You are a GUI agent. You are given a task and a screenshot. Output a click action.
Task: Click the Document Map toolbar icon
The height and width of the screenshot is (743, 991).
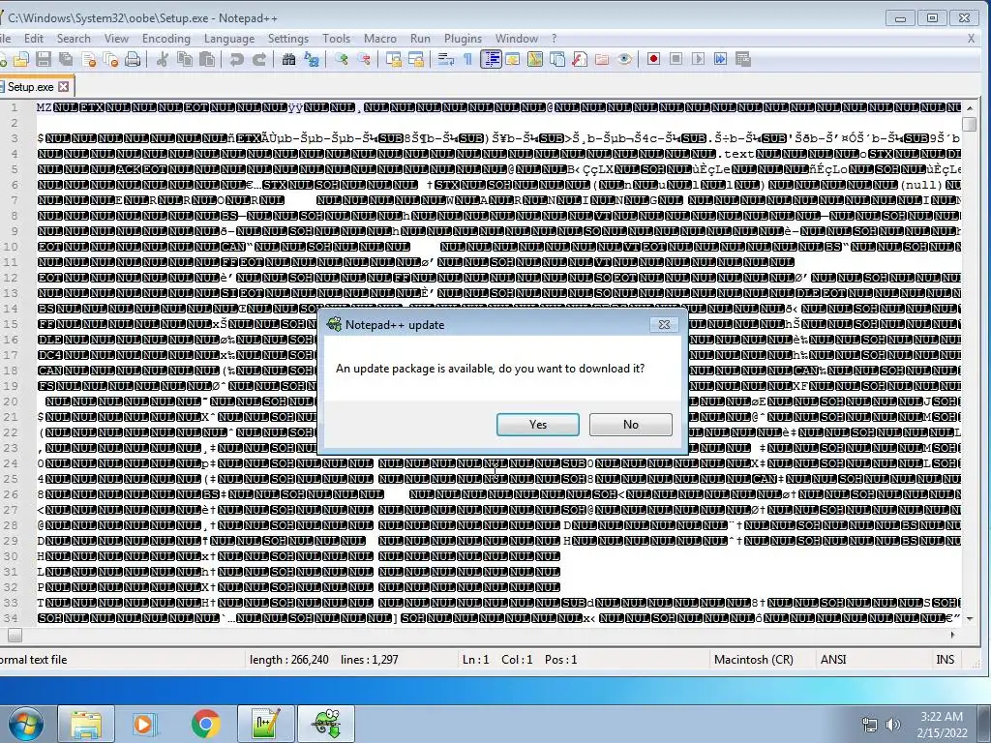tap(535, 59)
